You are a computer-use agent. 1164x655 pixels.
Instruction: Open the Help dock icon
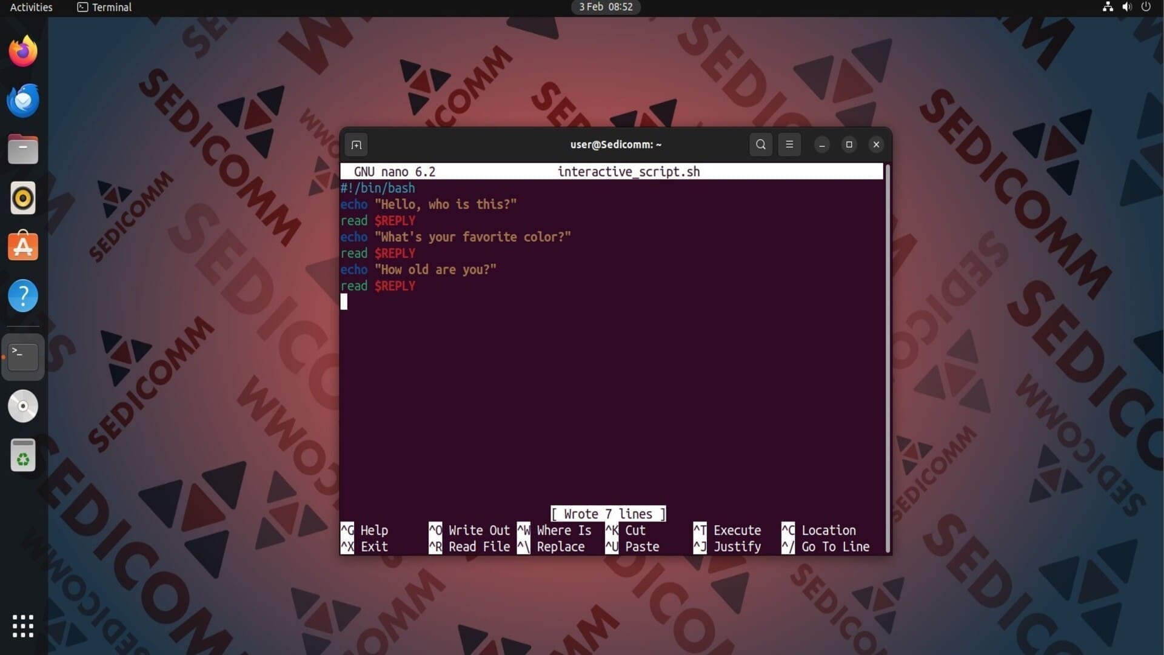click(23, 296)
